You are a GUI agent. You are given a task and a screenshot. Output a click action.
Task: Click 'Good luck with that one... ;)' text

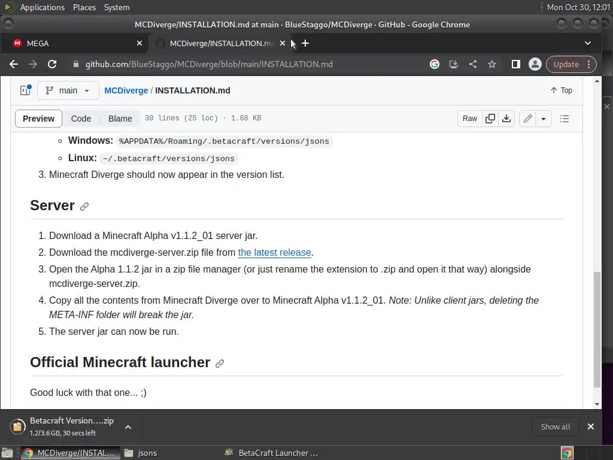point(89,393)
